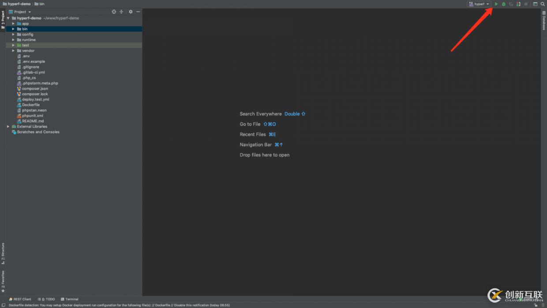Collapse all using the Project panel icon
This screenshot has height=308, width=547.
(x=121, y=12)
